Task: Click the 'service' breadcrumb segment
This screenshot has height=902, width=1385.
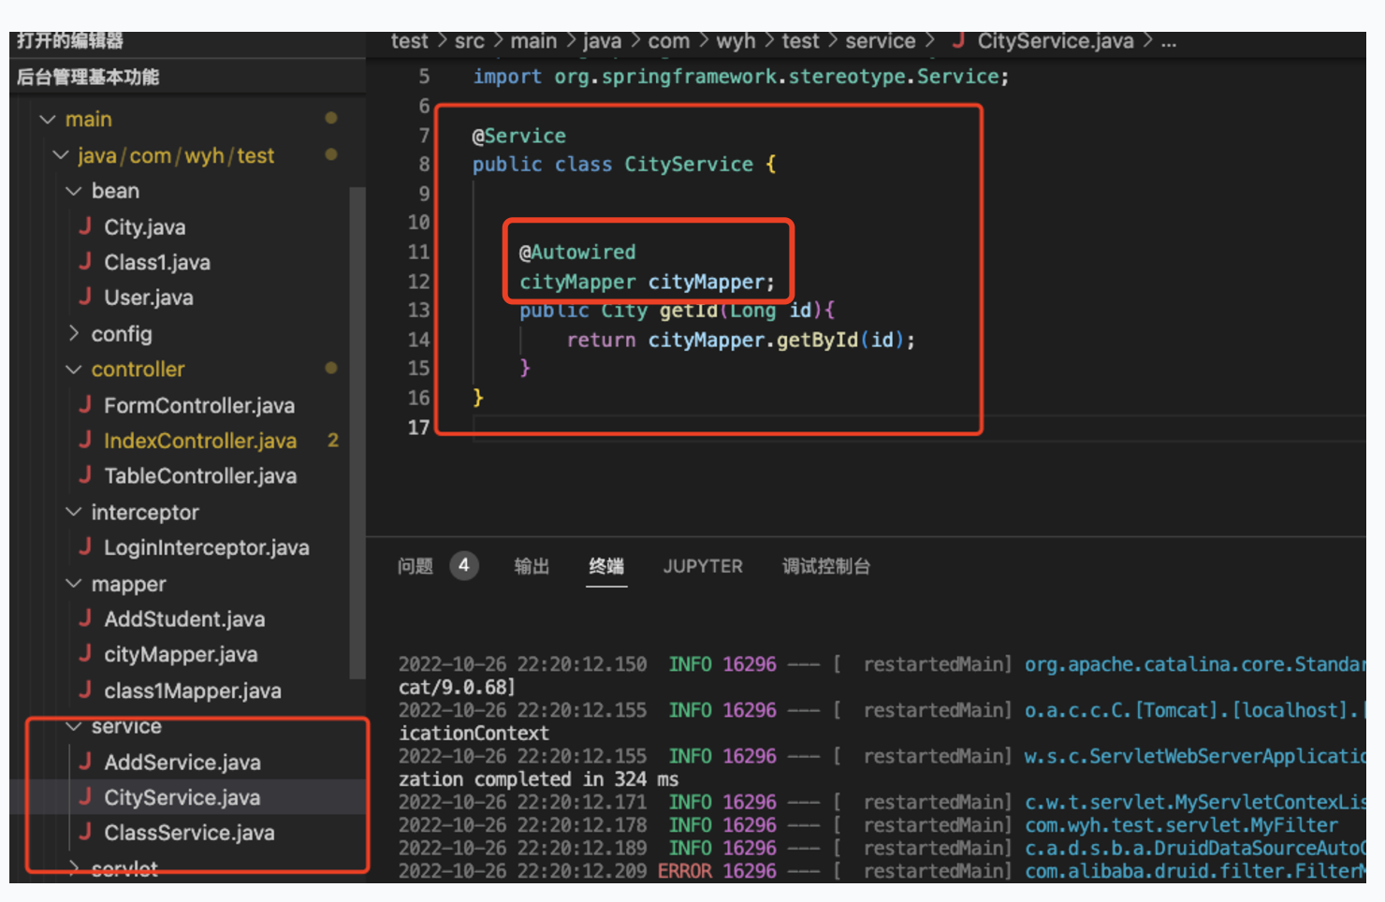Action: point(881,41)
